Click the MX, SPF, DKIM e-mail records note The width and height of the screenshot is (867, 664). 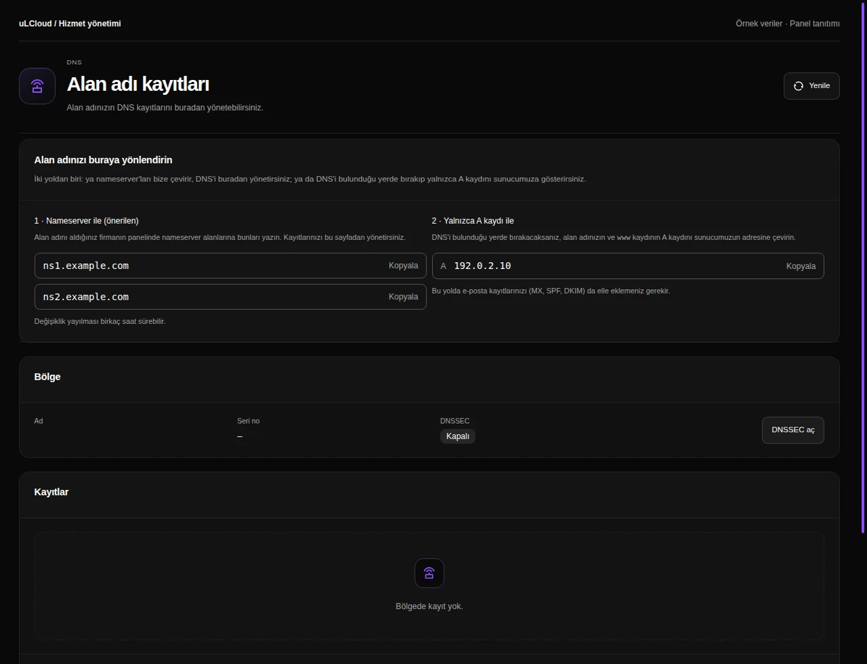point(551,291)
